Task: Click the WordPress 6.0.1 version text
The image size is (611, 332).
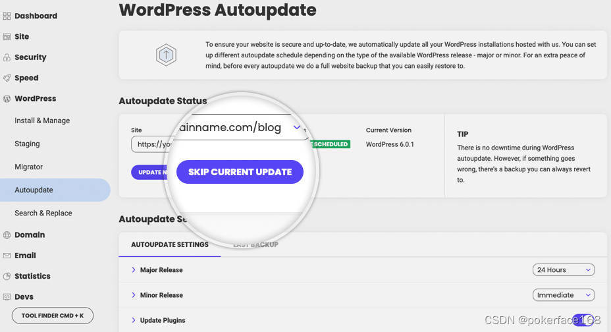Action: 390,144
